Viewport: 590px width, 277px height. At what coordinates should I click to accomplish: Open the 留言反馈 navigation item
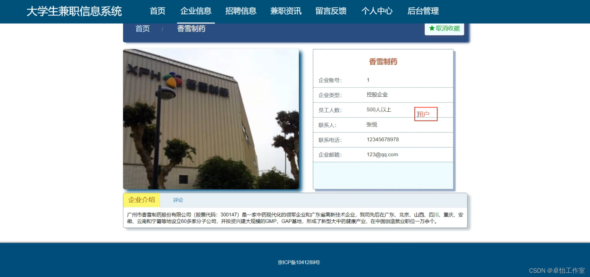pos(331,11)
